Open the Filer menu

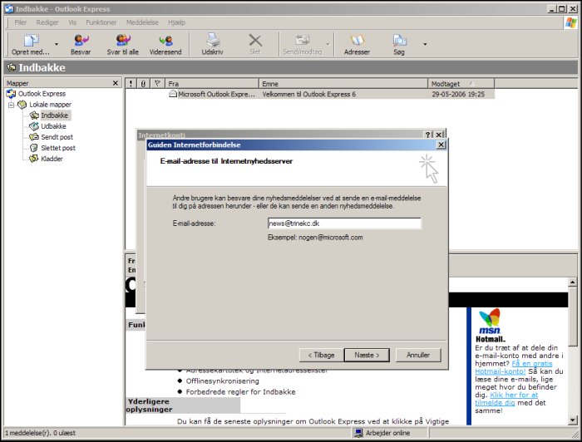21,22
